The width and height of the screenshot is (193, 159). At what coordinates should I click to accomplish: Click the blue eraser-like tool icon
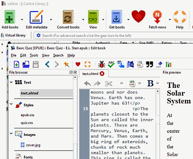(x=159, y=64)
